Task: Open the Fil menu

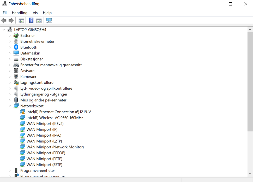Action: coord(5,13)
